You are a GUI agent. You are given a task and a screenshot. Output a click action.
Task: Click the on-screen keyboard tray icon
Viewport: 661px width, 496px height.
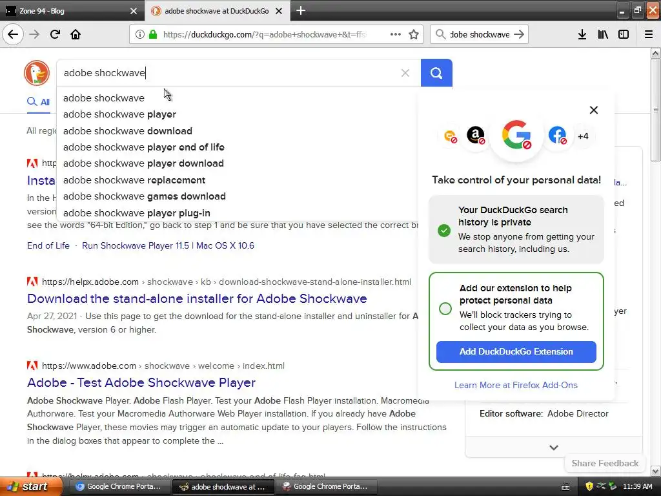click(x=565, y=487)
